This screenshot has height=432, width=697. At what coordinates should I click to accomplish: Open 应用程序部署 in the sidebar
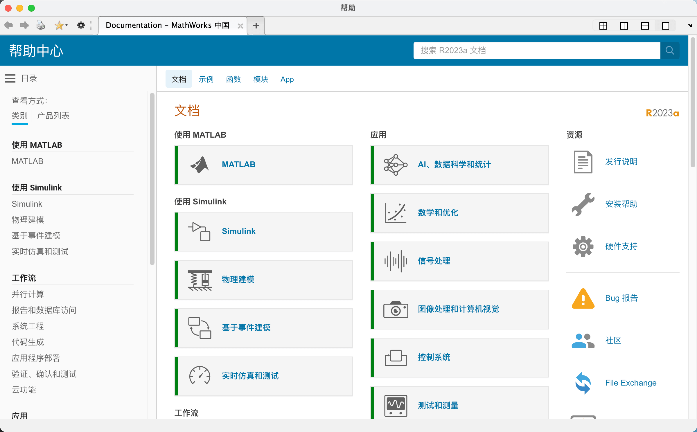point(36,358)
